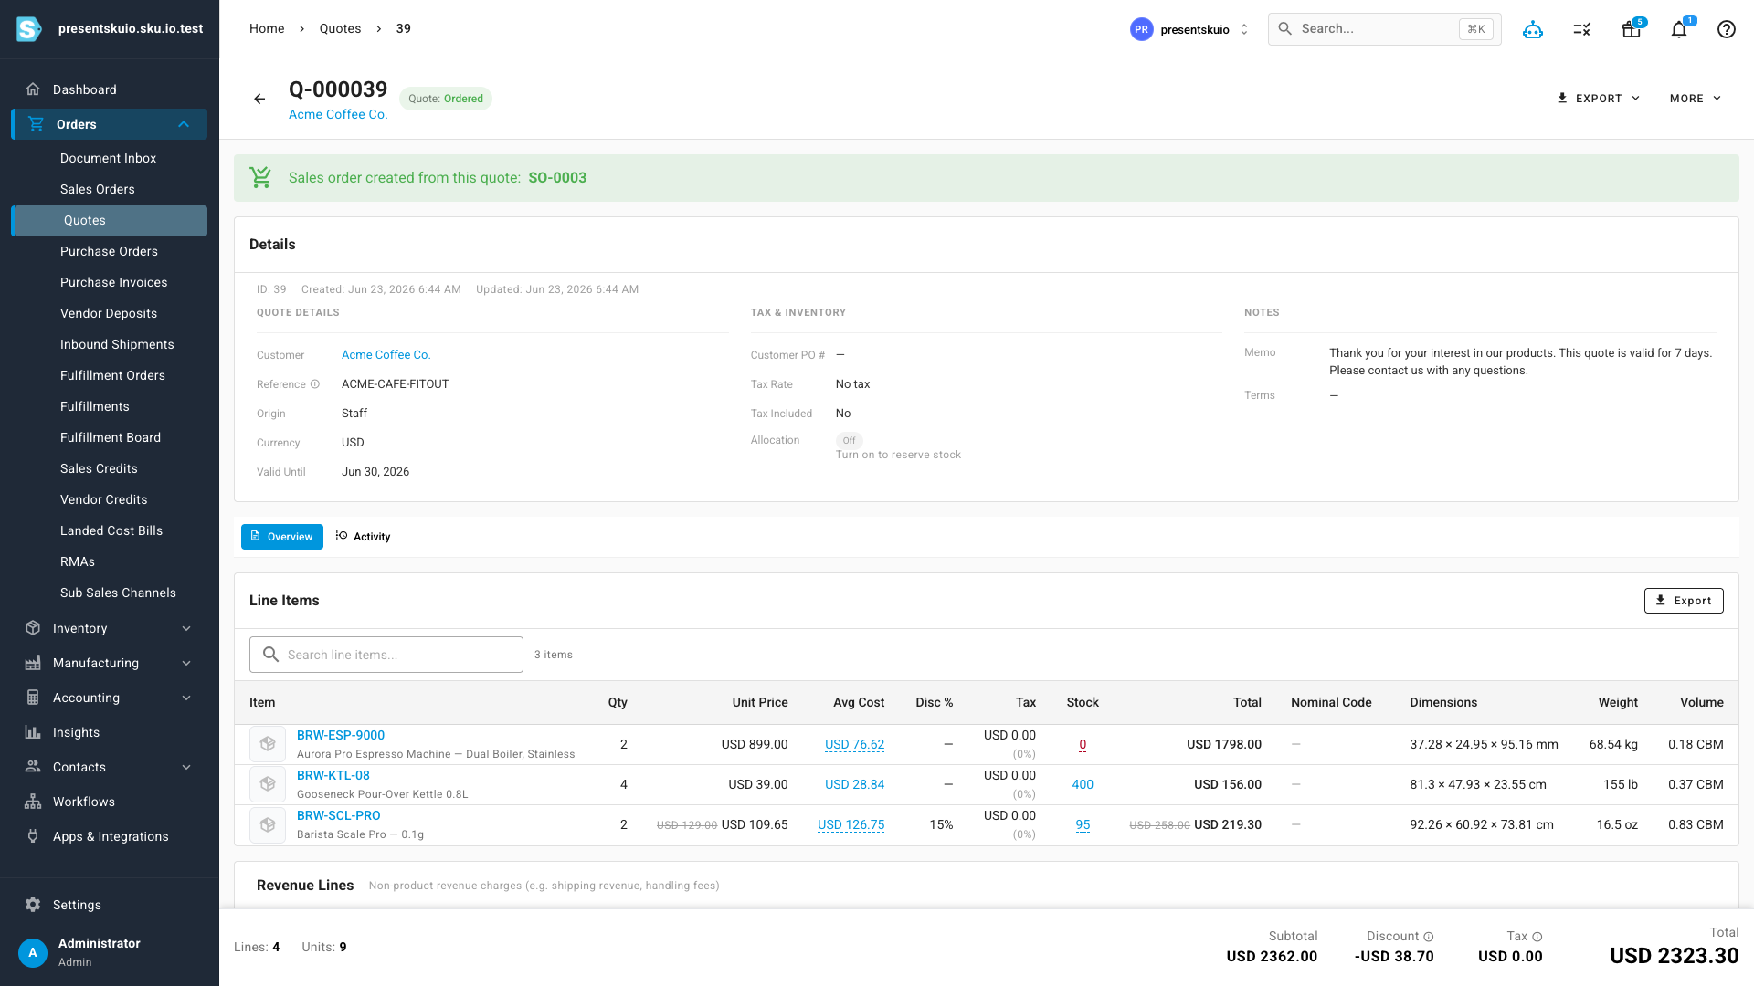Open Fulfillment Board in sidebar

pos(110,437)
